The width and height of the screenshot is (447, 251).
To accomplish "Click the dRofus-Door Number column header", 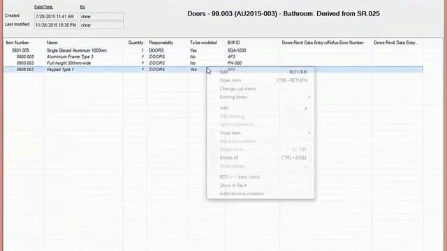I will click(x=323, y=43).
